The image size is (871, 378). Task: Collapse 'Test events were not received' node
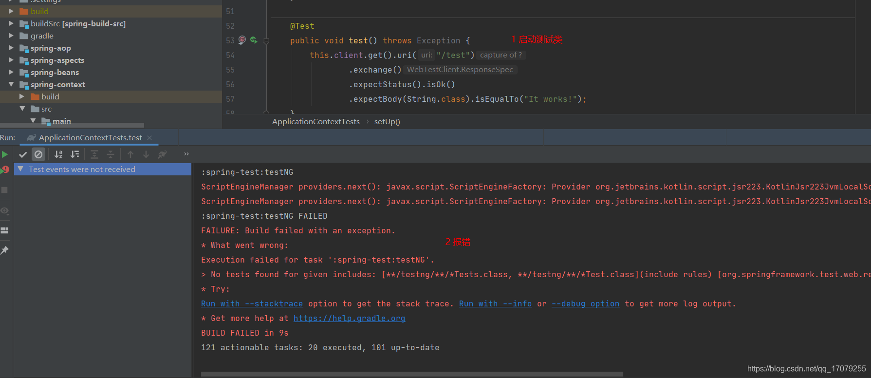tap(20, 169)
